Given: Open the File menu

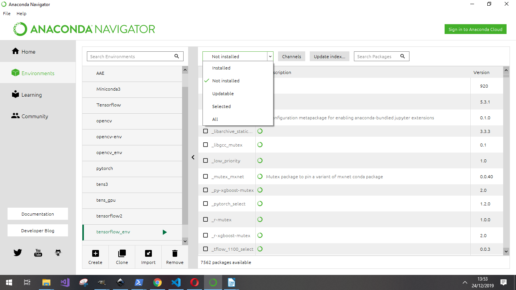Looking at the screenshot, I should pyautogui.click(x=7, y=14).
